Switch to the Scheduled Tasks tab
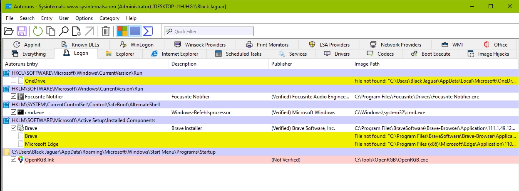Viewport: 519px width, 191px height. [x=238, y=54]
